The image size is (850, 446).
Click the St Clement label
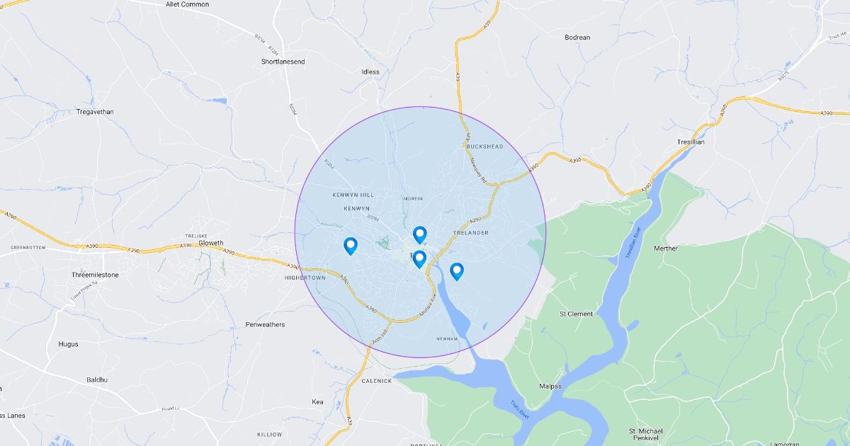[x=576, y=313]
